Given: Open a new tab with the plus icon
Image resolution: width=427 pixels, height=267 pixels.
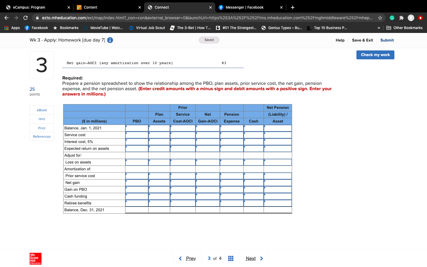Looking at the screenshot, I should pyautogui.click(x=293, y=7).
